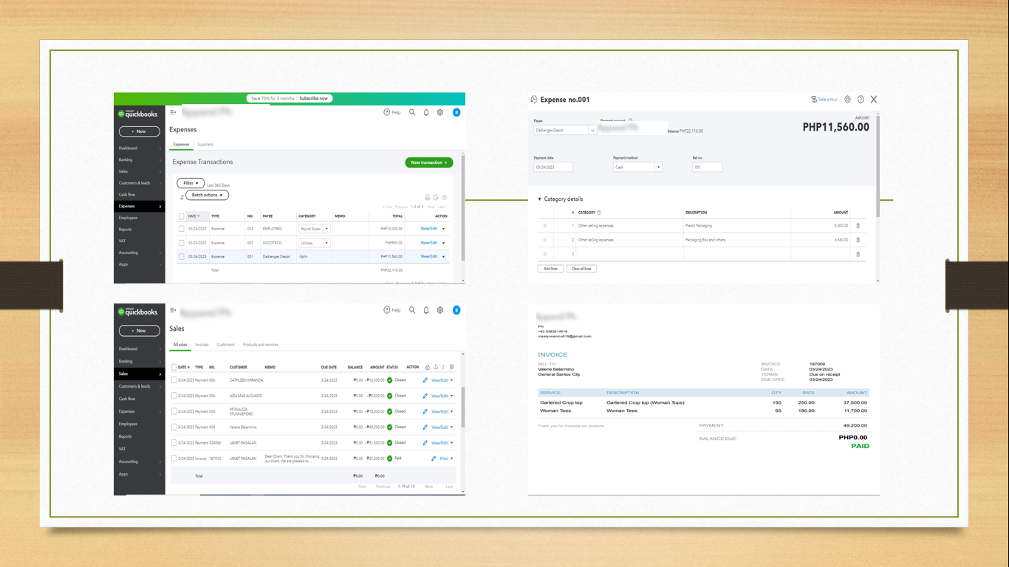Screen dimensions: 1009x567
Task: Click the Add lines button
Action: point(550,269)
